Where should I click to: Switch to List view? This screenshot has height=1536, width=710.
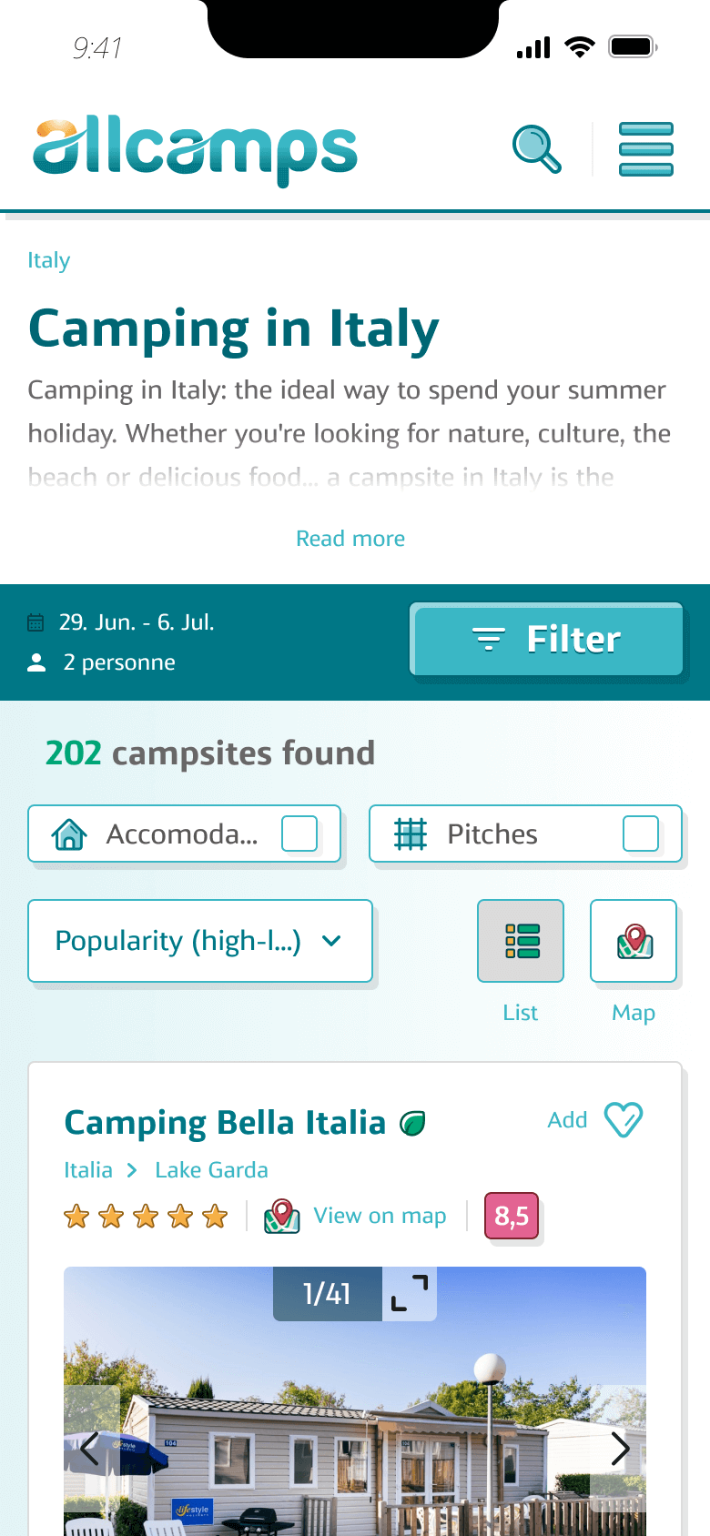click(521, 941)
